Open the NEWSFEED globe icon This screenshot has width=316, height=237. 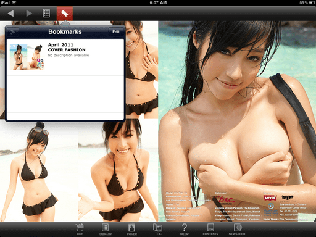pyautogui.click(x=237, y=230)
